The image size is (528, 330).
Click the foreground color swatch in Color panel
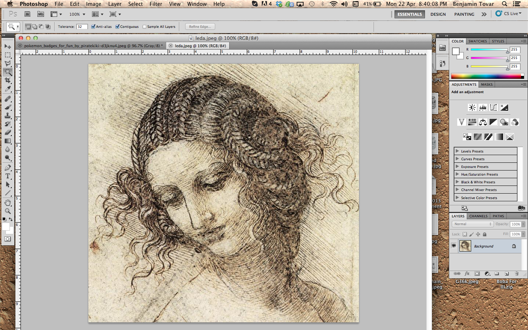pos(456,51)
